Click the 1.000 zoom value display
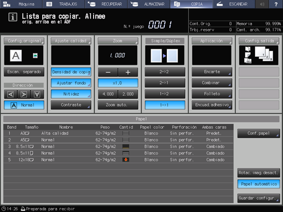The image size is (283, 212). click(118, 55)
